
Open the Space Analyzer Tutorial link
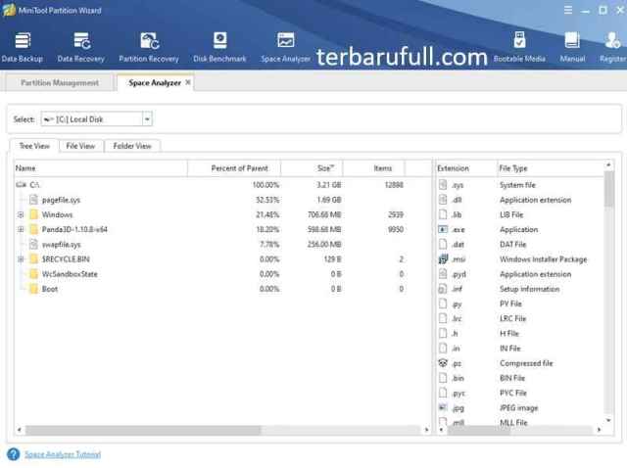(63, 454)
